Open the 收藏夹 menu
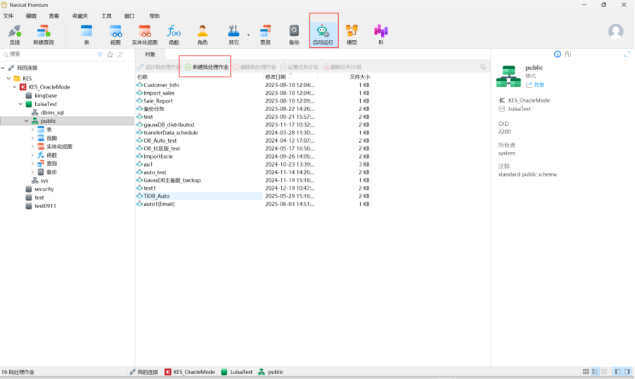Viewport: 635px width, 379px height. click(80, 15)
